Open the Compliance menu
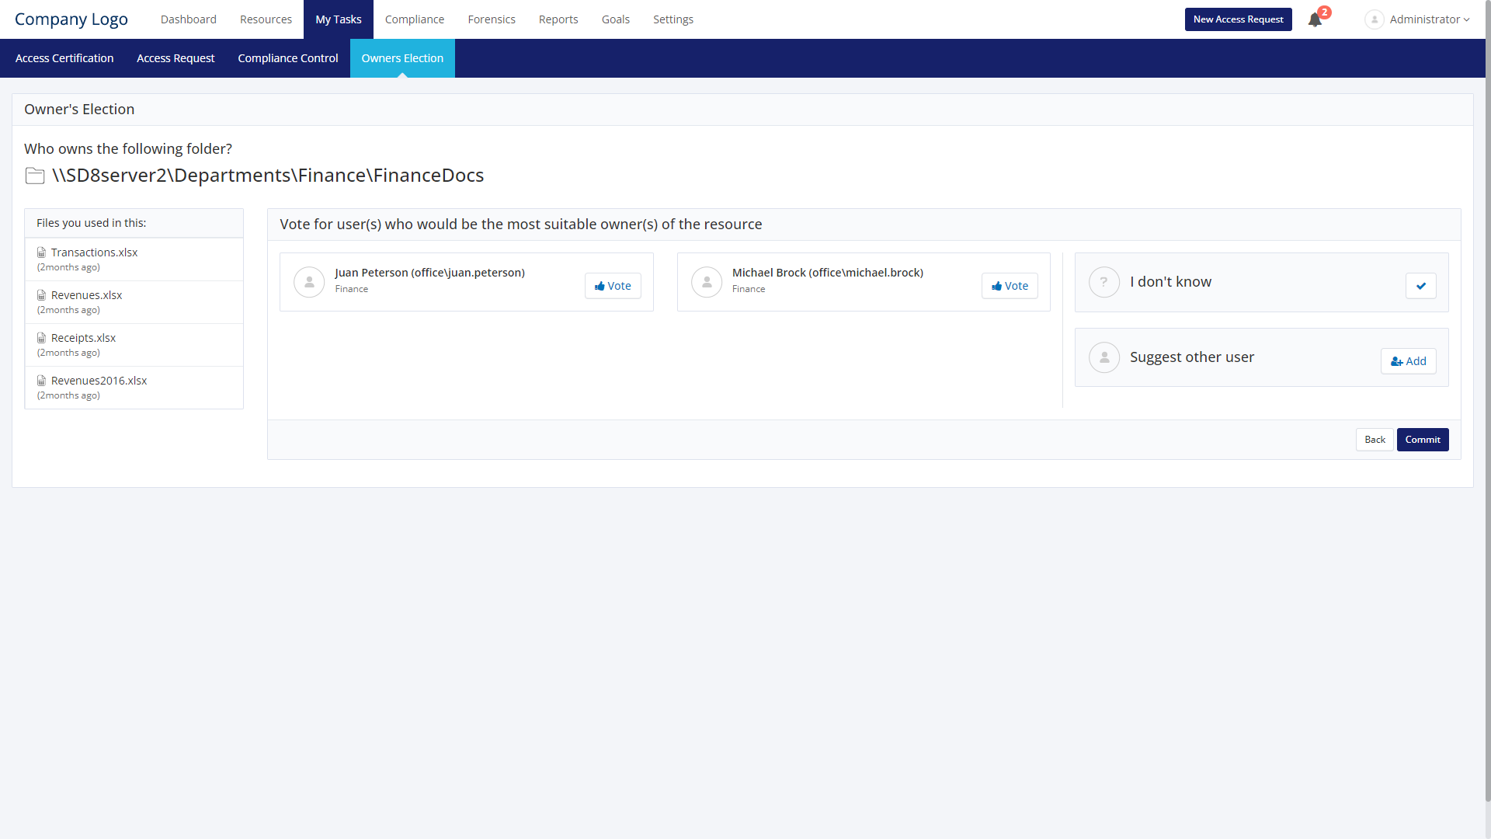This screenshot has width=1491, height=839. click(415, 19)
